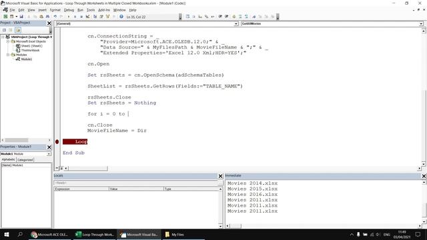Open the (General) object dropdown
Screen dimensions: 427x240
click(236, 24)
